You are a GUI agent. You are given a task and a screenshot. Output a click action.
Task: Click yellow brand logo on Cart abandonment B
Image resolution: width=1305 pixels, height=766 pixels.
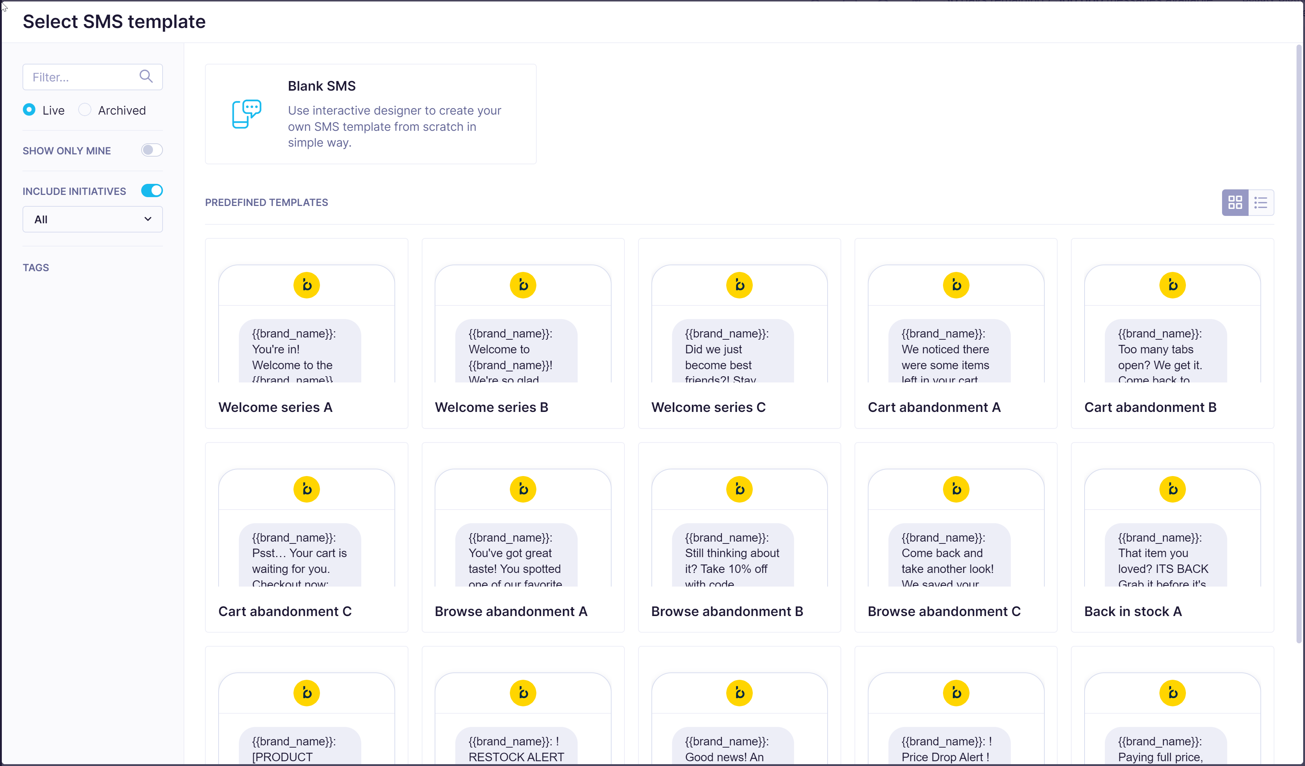1172,285
